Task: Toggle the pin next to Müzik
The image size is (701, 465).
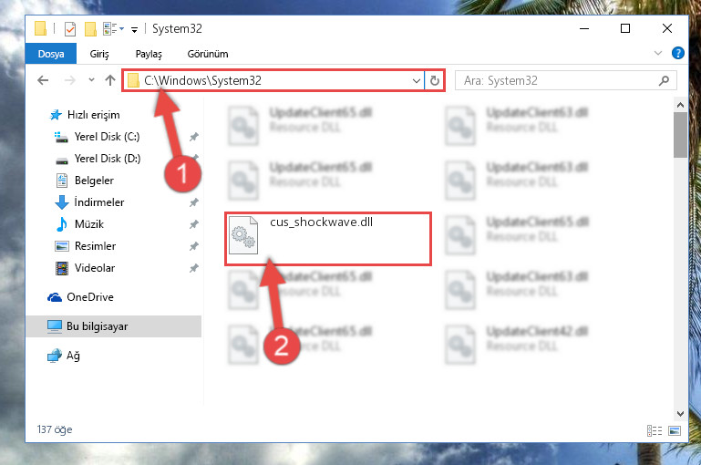Action: point(193,224)
